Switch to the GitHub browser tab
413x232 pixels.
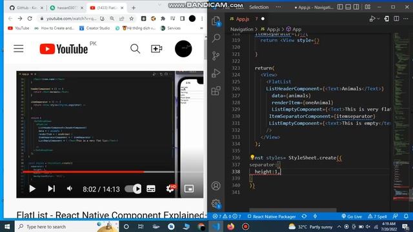click(x=26, y=8)
